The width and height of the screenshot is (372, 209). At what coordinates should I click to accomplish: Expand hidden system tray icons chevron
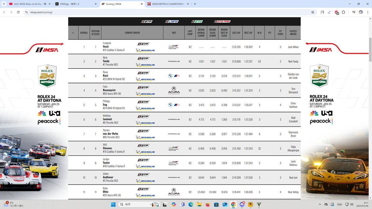(x=320, y=204)
